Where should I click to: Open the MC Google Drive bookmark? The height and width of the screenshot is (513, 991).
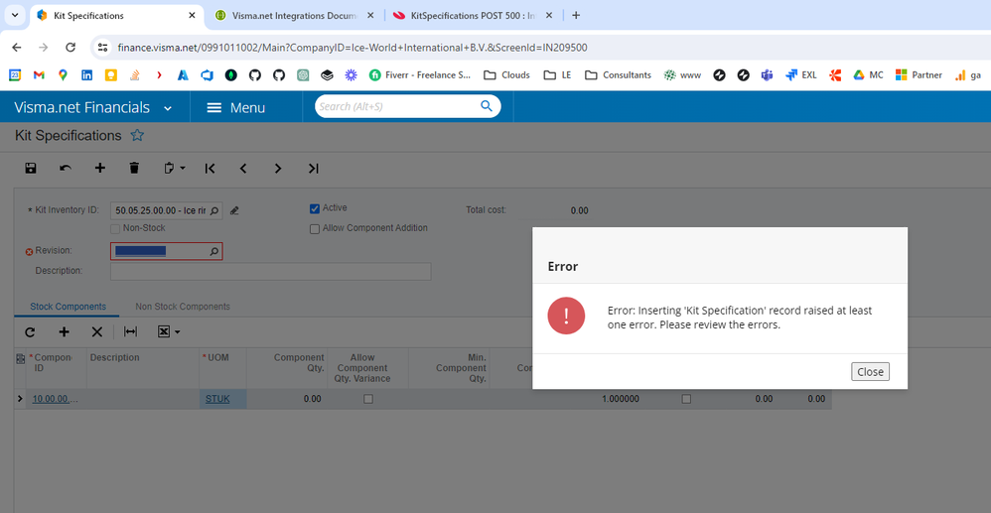869,75
